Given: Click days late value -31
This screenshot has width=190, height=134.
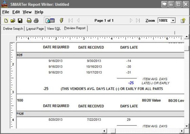Looking at the screenshot, I should tap(129, 73).
